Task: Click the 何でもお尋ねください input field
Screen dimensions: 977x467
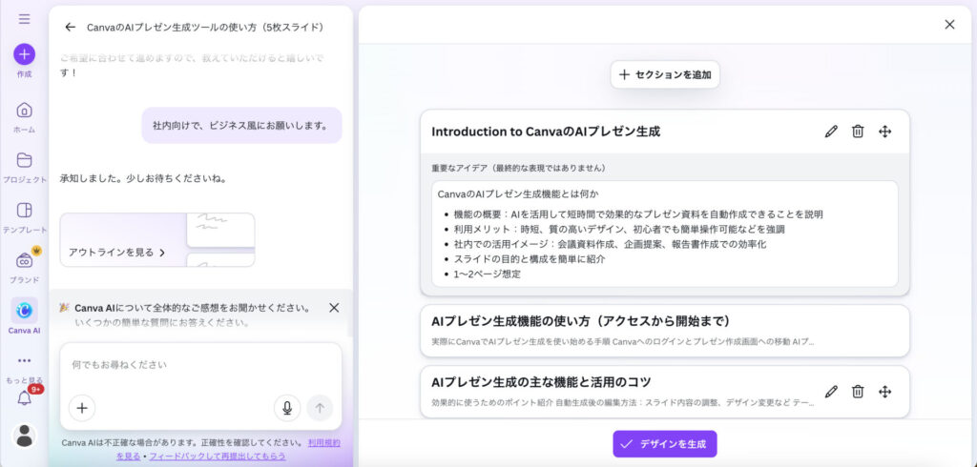Action: coord(200,365)
